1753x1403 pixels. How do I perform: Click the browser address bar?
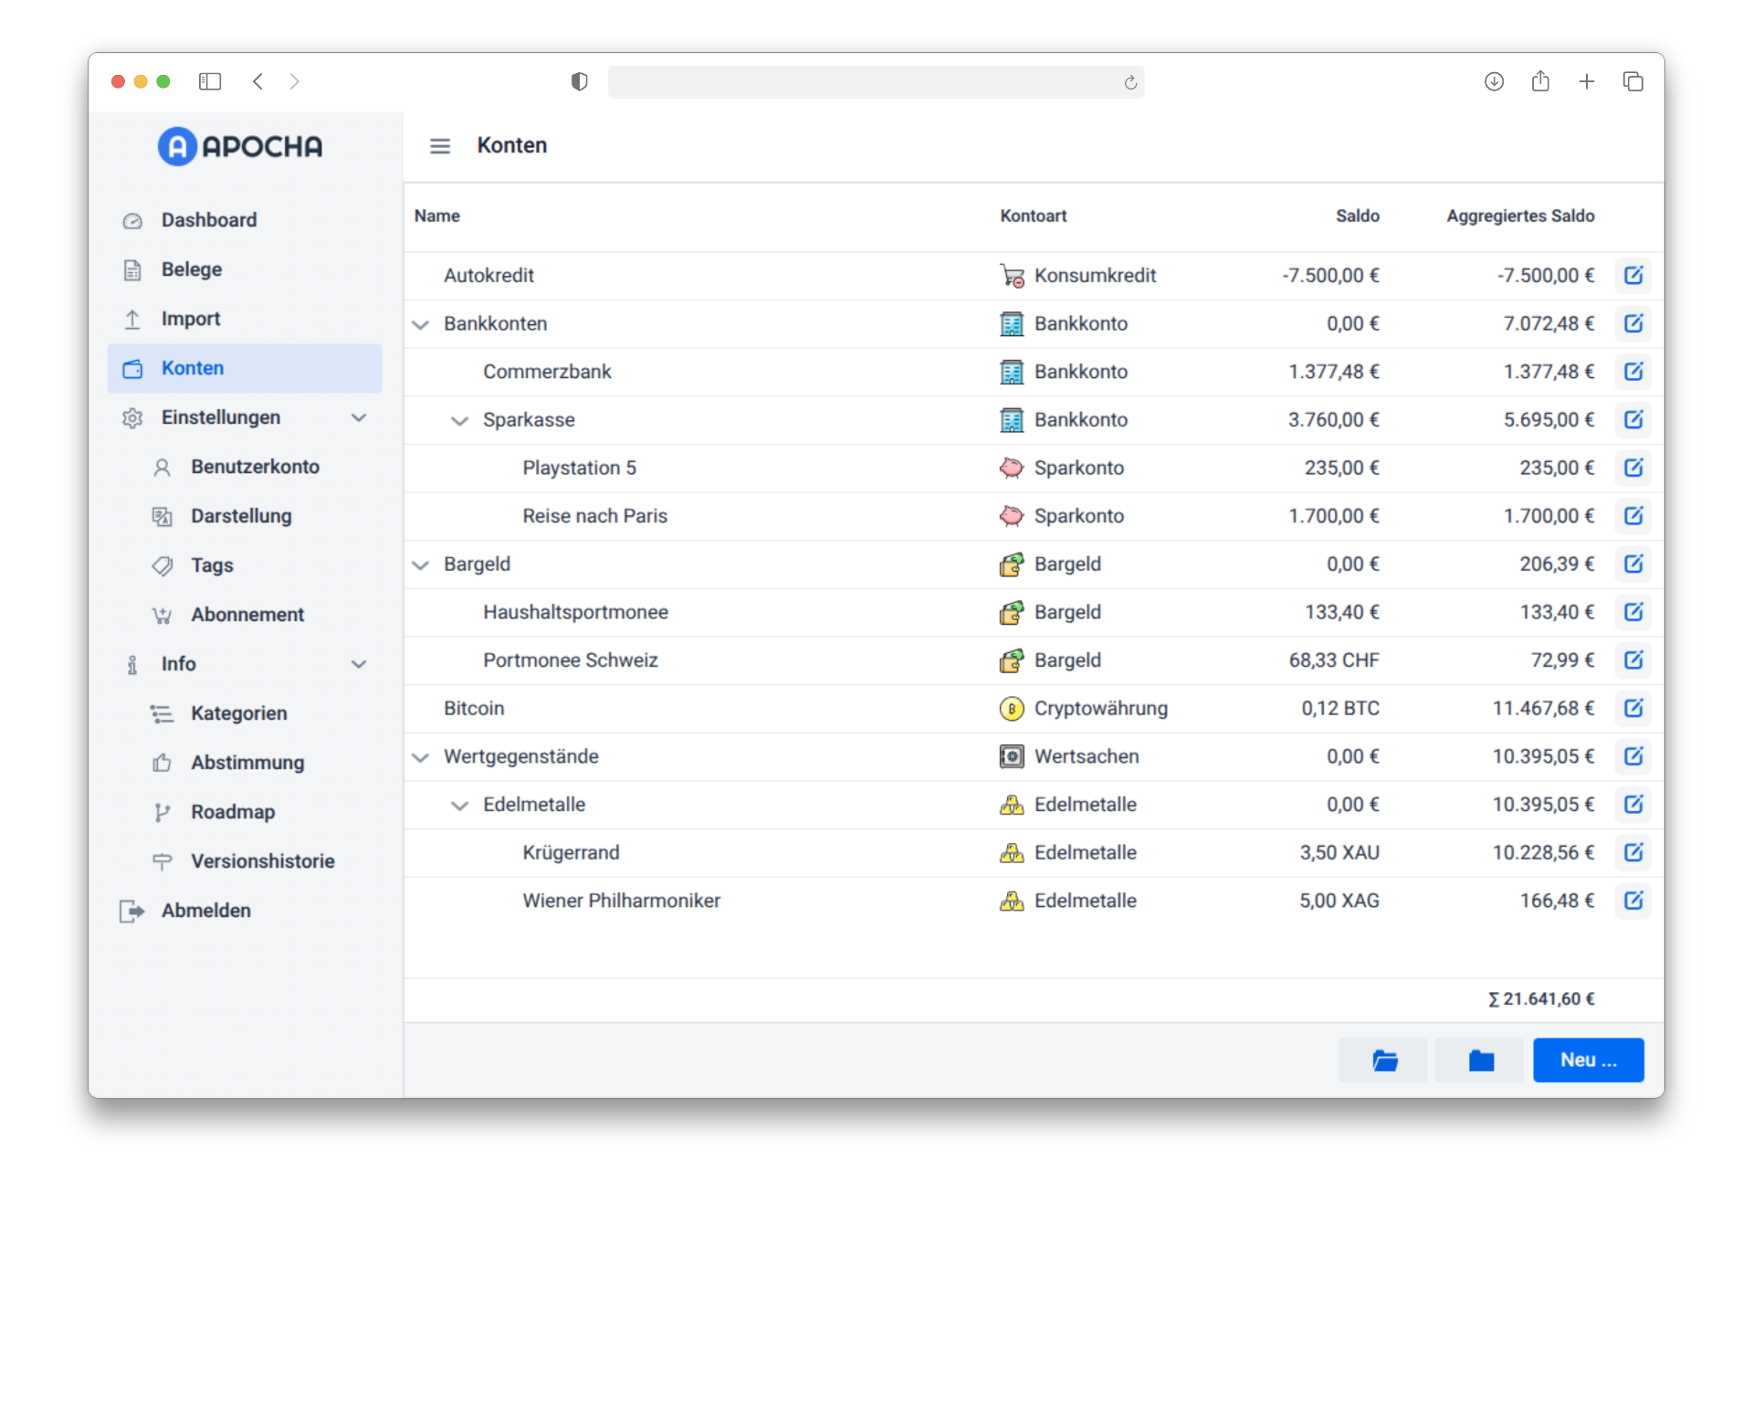[x=876, y=82]
